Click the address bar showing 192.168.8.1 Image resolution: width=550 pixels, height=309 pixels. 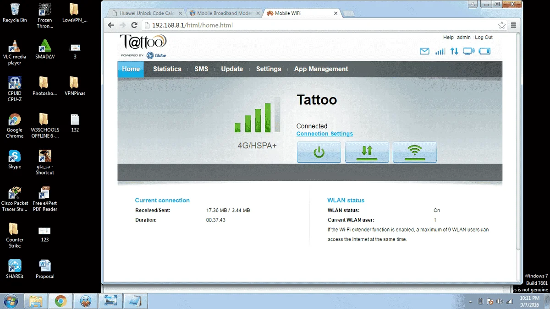(321, 25)
